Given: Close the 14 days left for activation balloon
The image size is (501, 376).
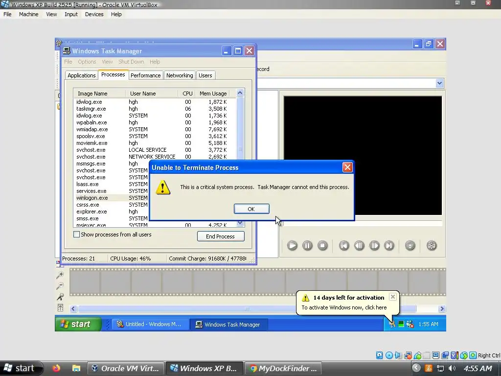Looking at the screenshot, I should [x=393, y=297].
